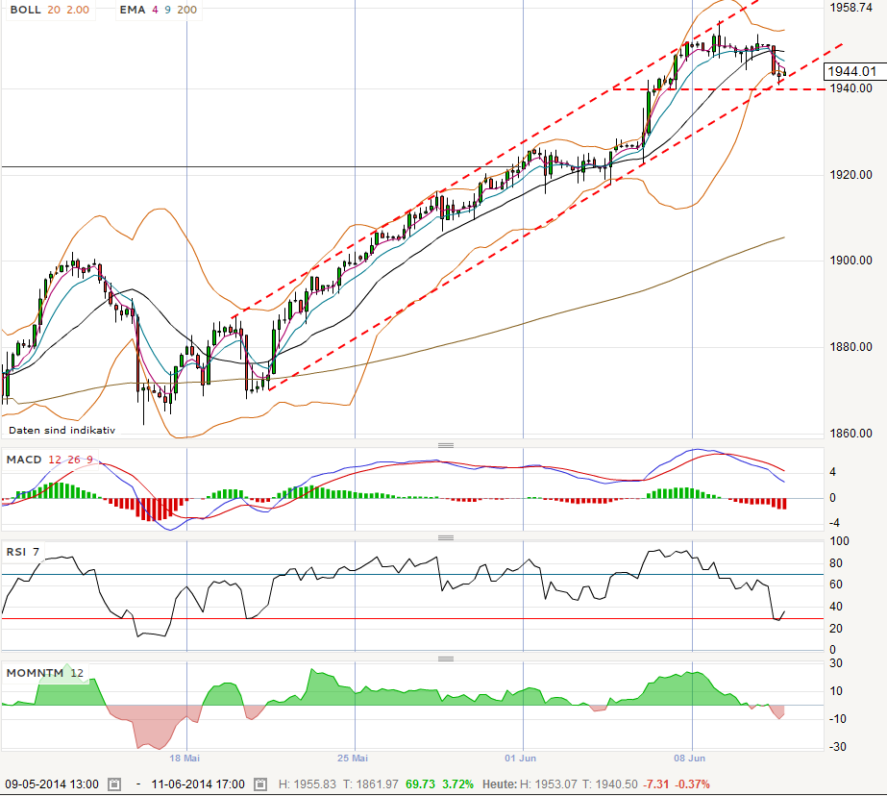Click the 08 Jun date axis label
This screenshot has width=887, height=796.
(690, 759)
